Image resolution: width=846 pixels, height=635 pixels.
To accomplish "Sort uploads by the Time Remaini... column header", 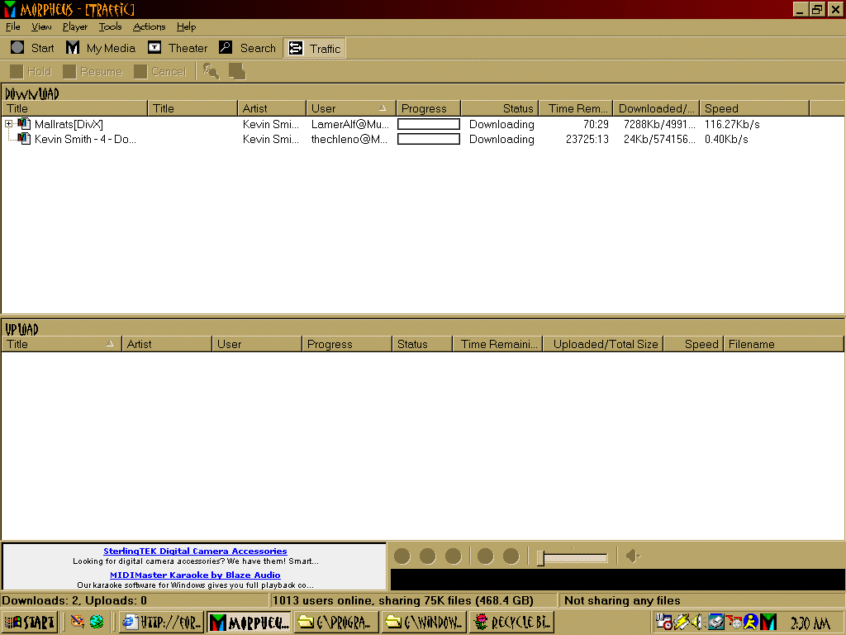I will tap(497, 344).
